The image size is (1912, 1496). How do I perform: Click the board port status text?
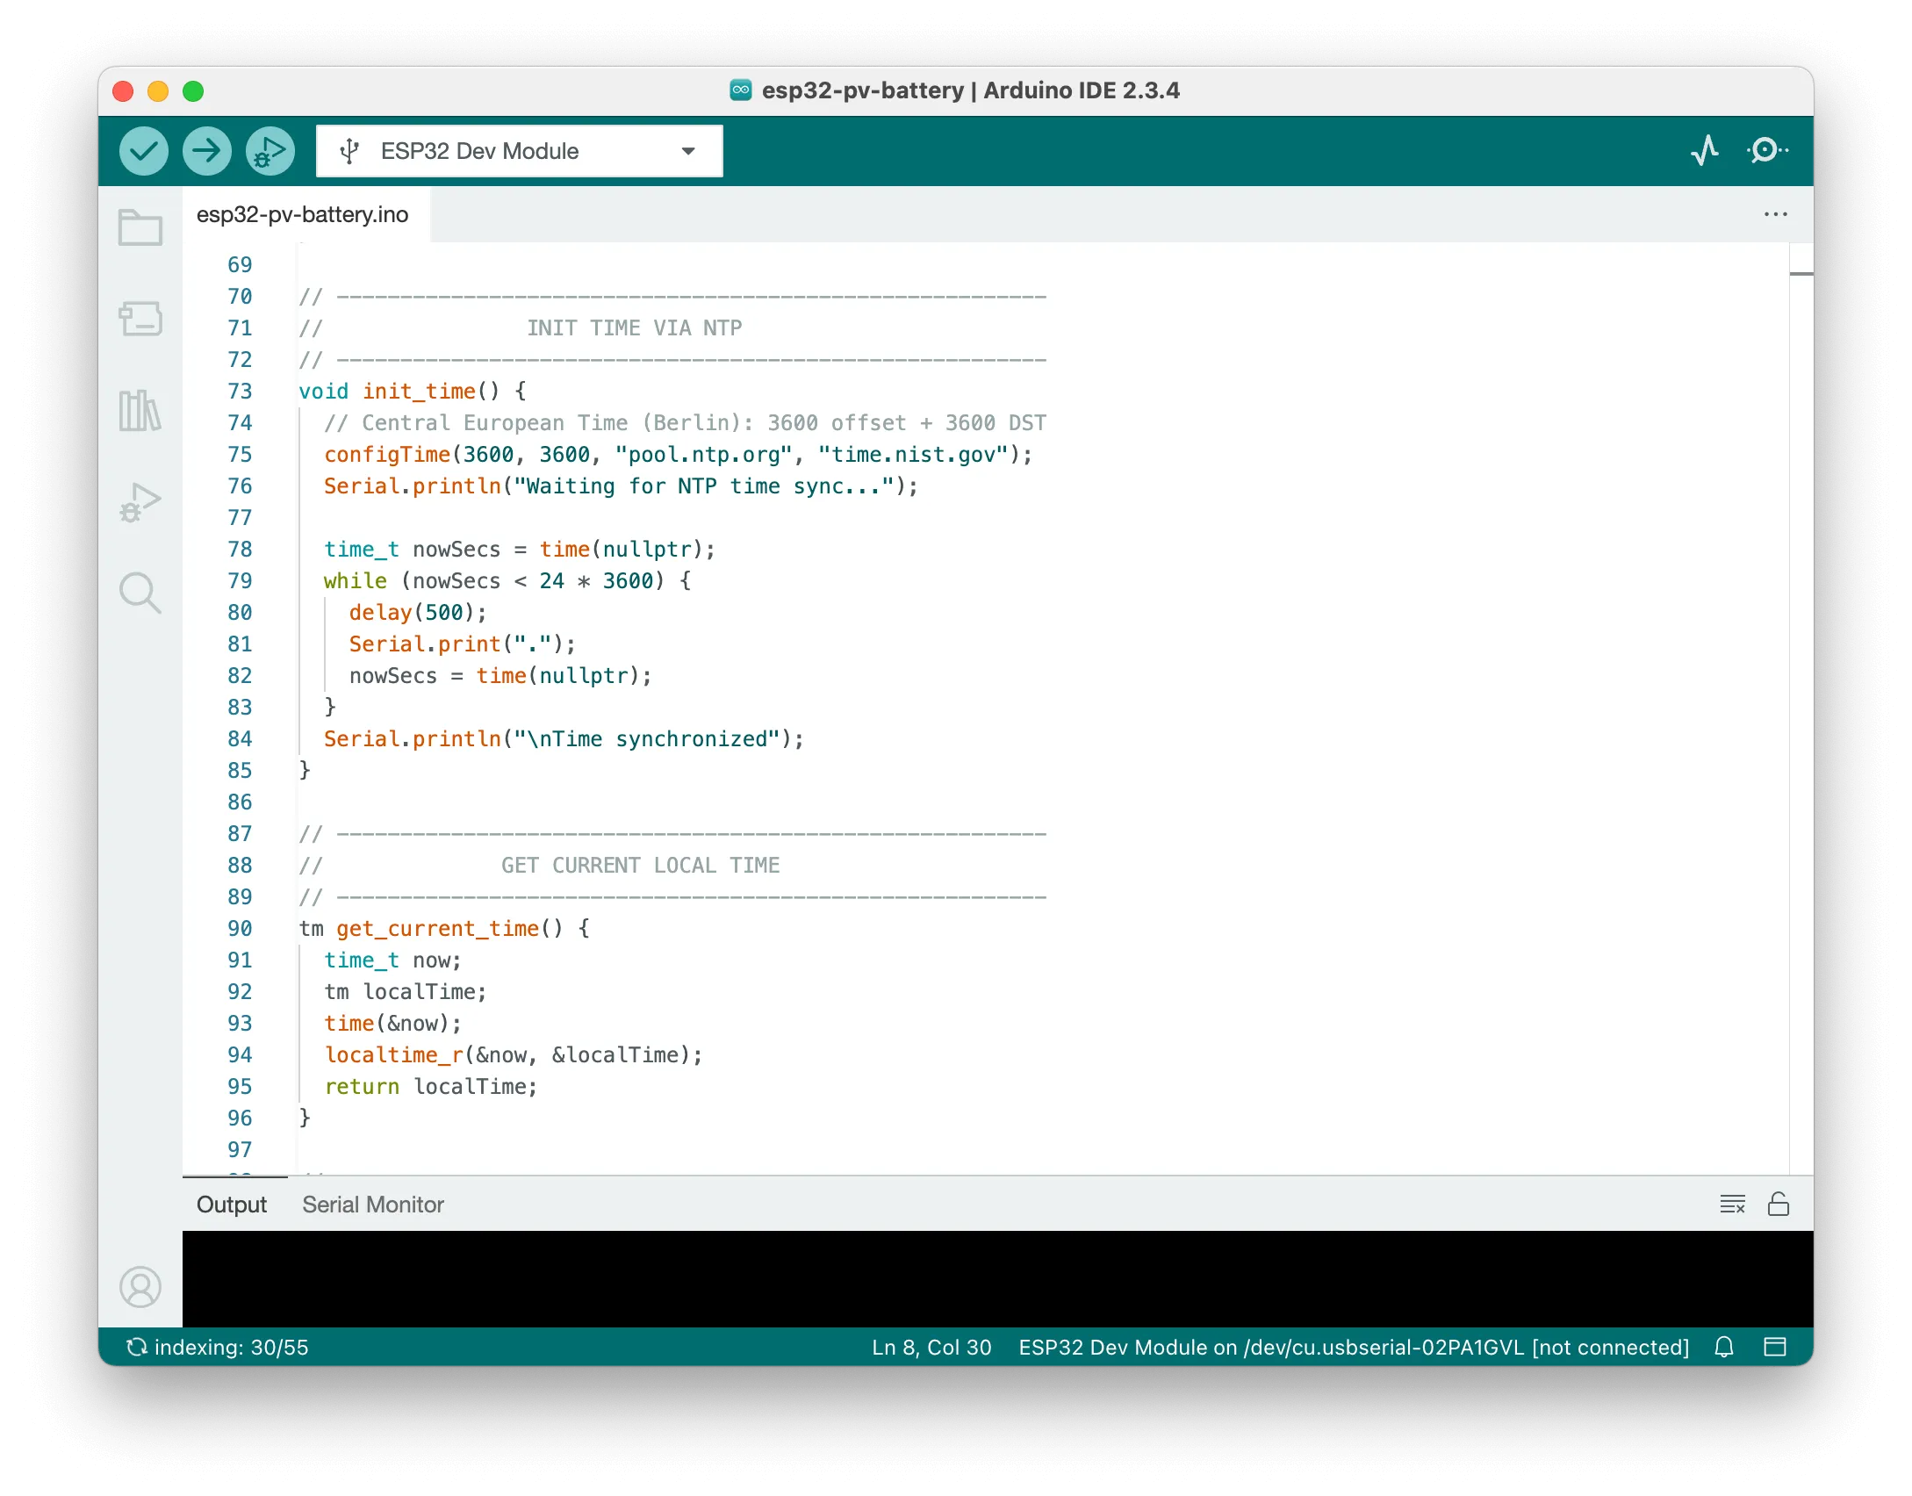1353,1348
